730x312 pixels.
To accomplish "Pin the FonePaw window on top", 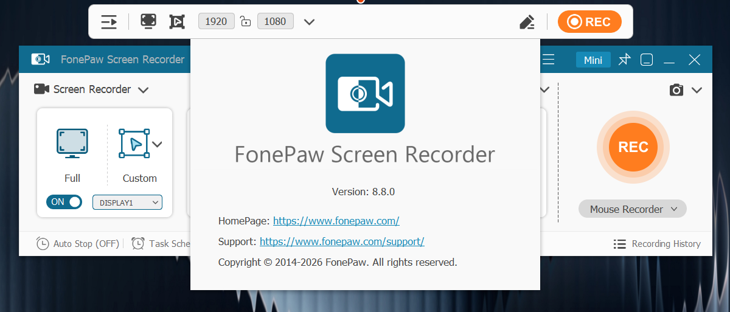I will [625, 60].
